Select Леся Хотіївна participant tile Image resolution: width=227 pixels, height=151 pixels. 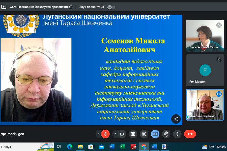coord(205,36)
